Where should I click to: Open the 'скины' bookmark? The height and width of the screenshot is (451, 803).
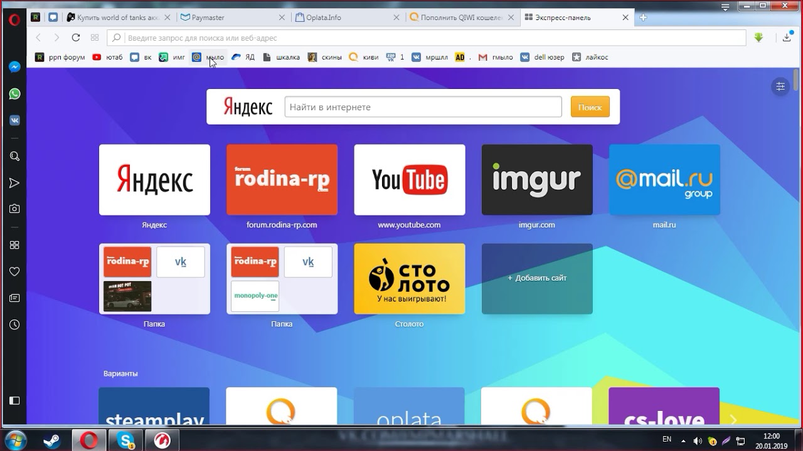pyautogui.click(x=324, y=57)
